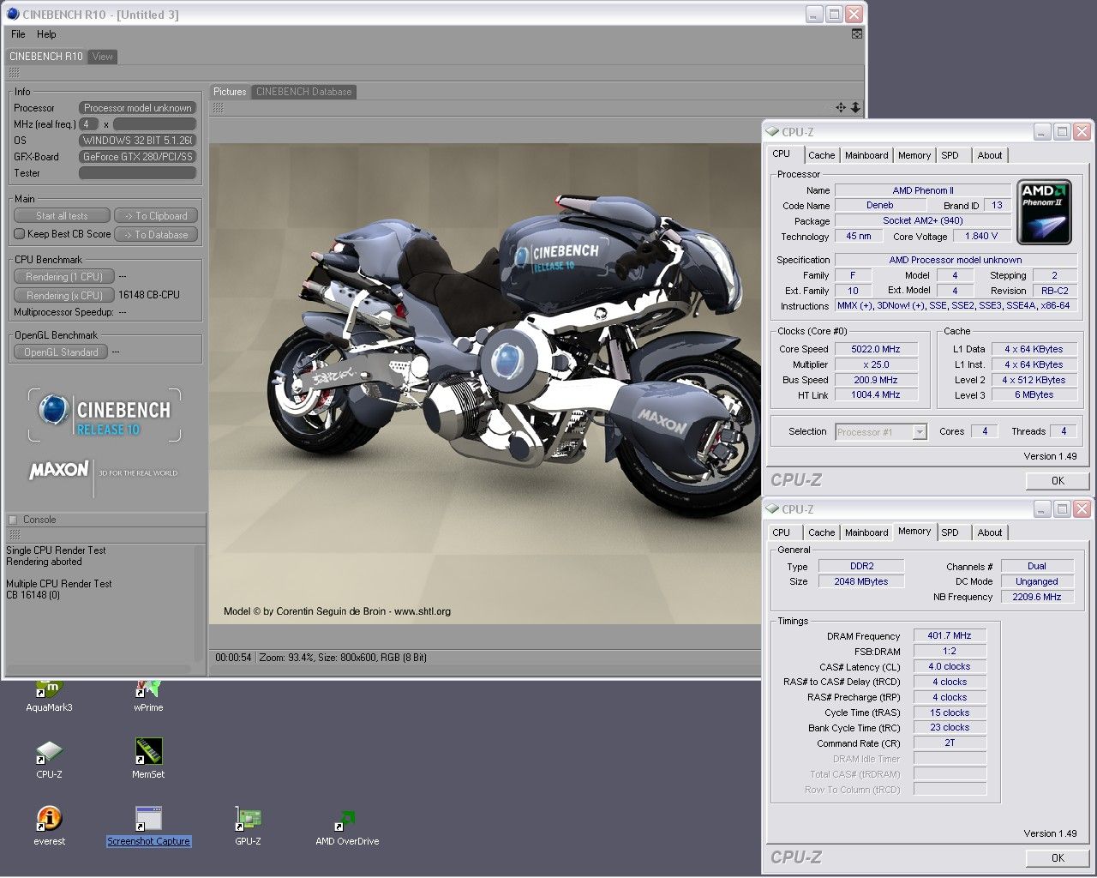Launch CPU-Z desktop icon
Screen dimensions: 1097x878
(49, 760)
